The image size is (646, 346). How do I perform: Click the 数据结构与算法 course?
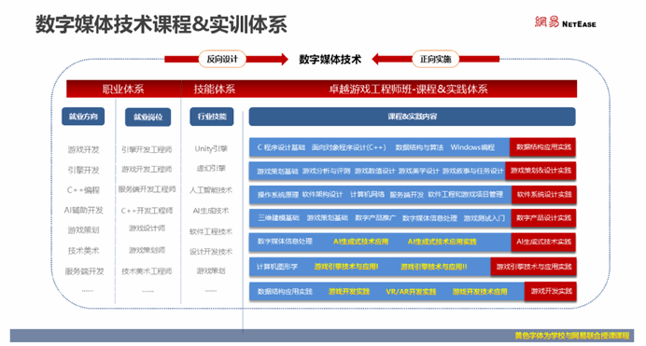419,147
